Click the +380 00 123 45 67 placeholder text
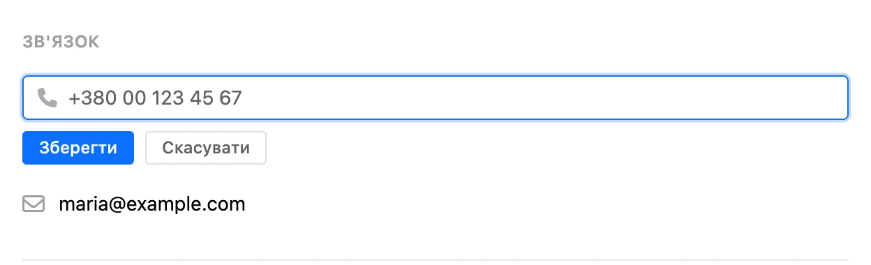 tap(155, 98)
